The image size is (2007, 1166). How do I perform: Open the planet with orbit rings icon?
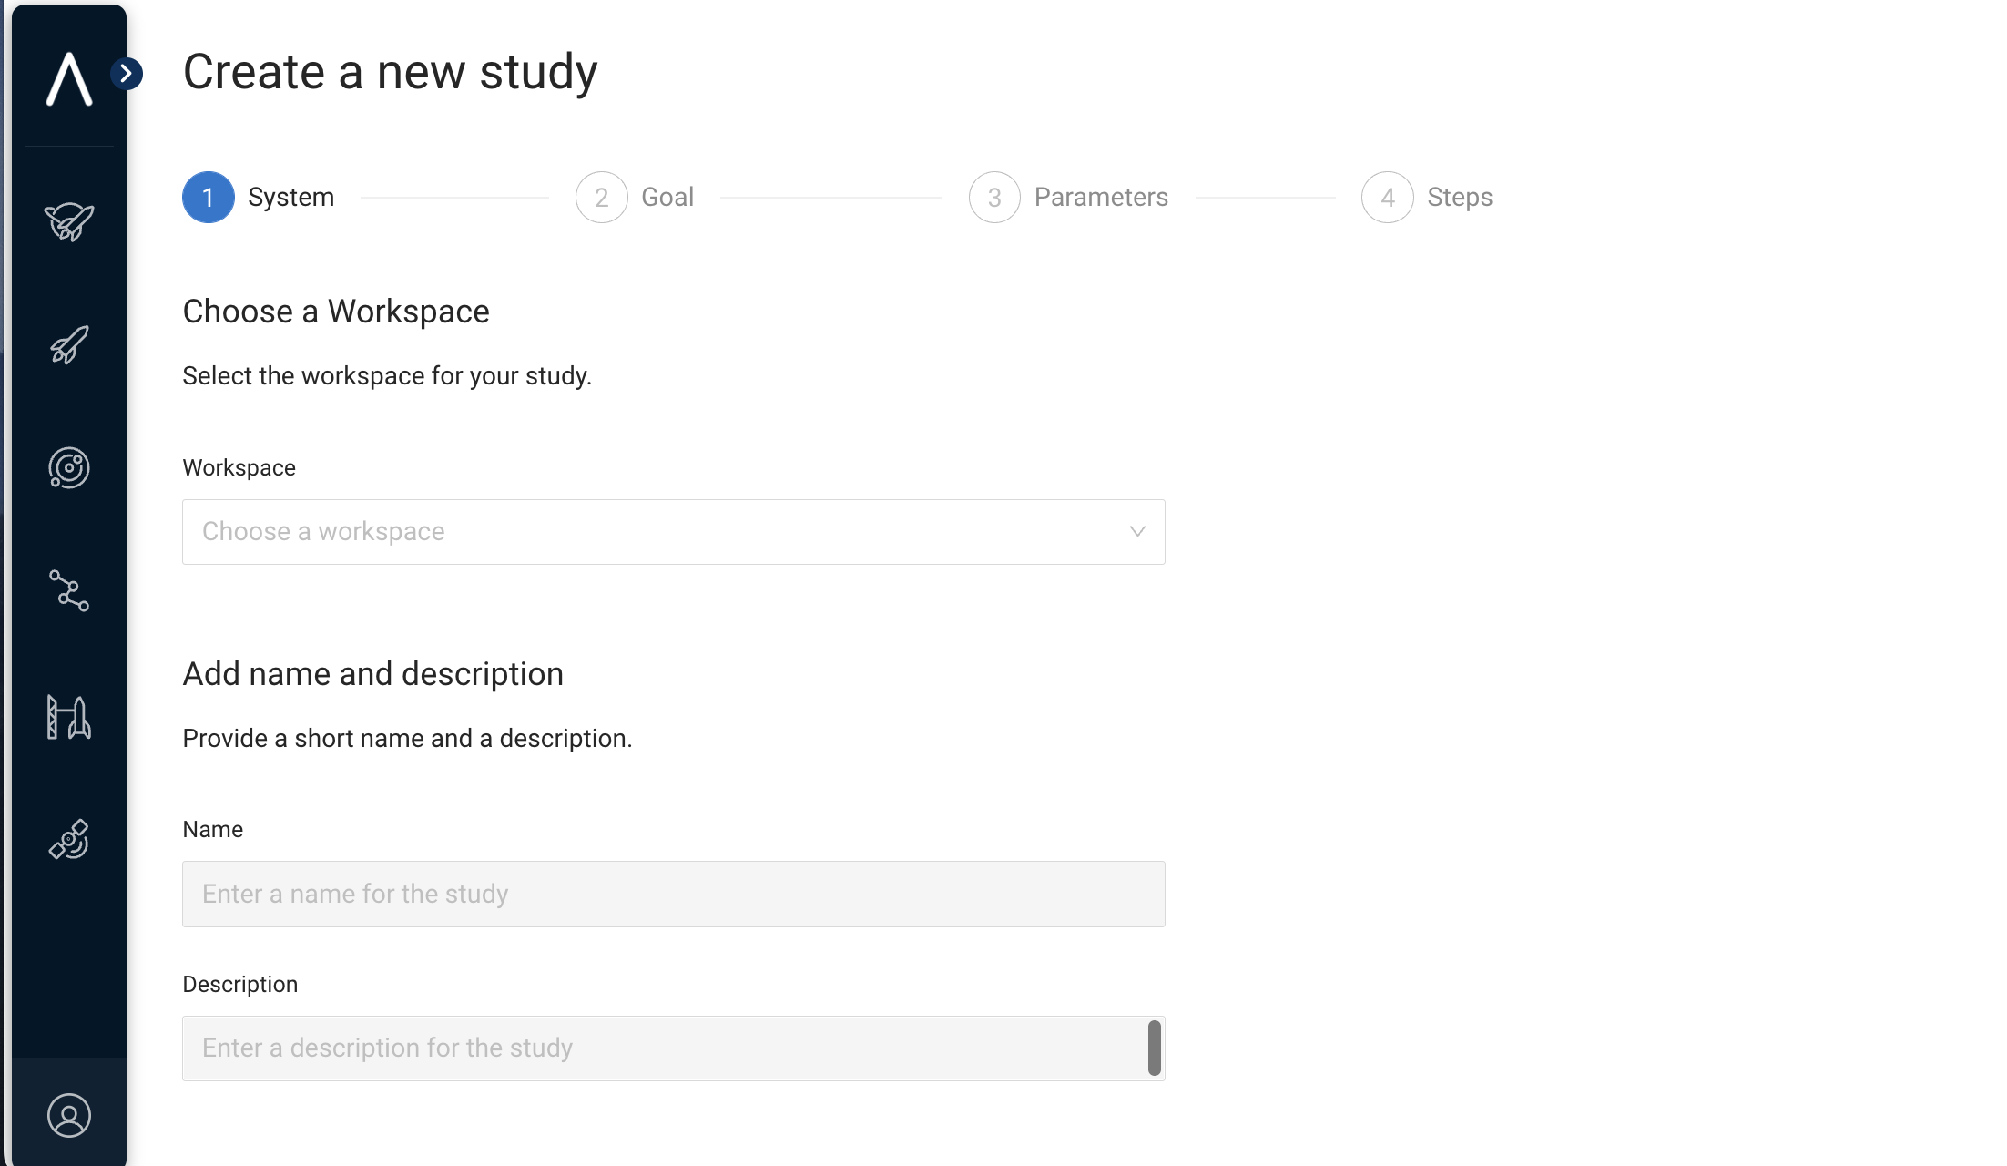pyautogui.click(x=69, y=468)
